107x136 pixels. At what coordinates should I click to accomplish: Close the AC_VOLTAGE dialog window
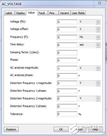point(100,3)
